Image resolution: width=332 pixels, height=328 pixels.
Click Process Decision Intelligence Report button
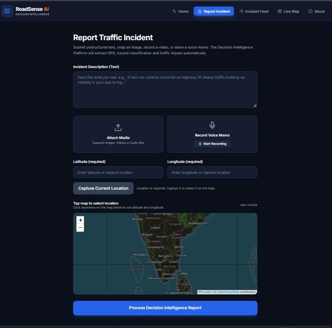click(x=165, y=308)
